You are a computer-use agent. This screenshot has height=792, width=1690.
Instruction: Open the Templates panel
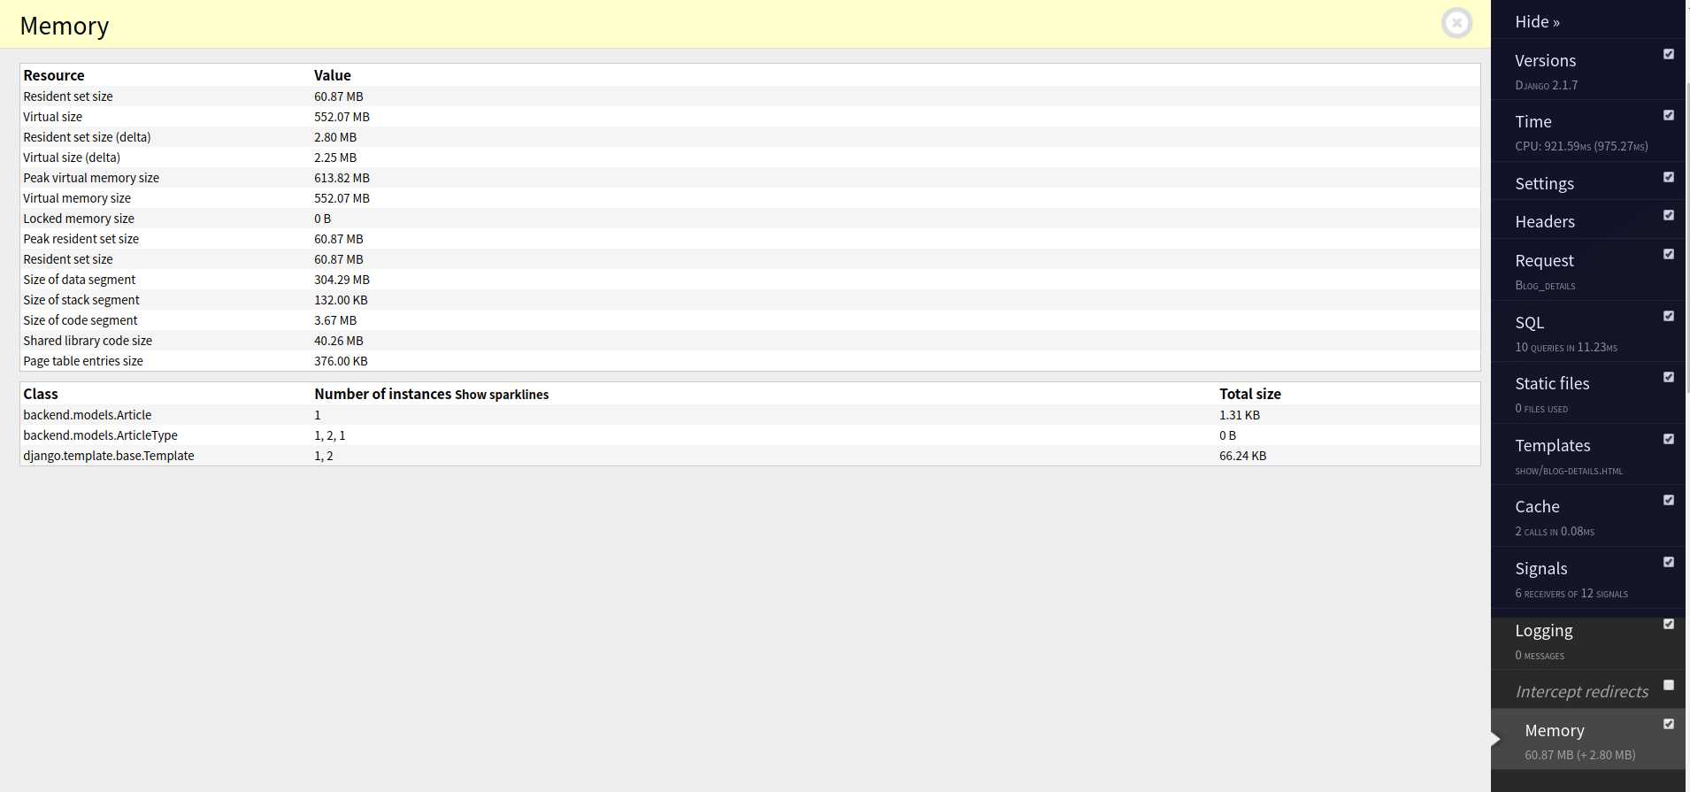(x=1552, y=445)
